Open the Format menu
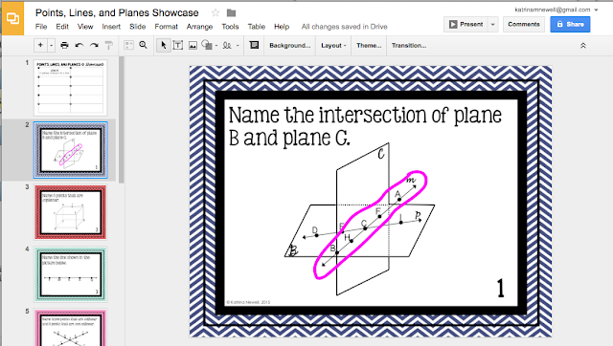The width and height of the screenshot is (613, 346). [166, 27]
